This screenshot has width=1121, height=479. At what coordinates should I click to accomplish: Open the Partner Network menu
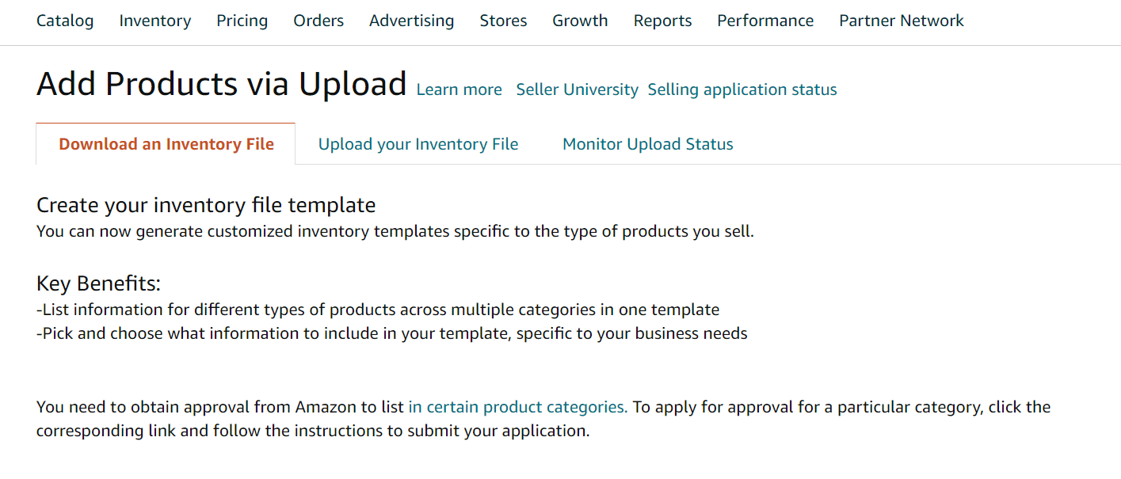coord(902,21)
